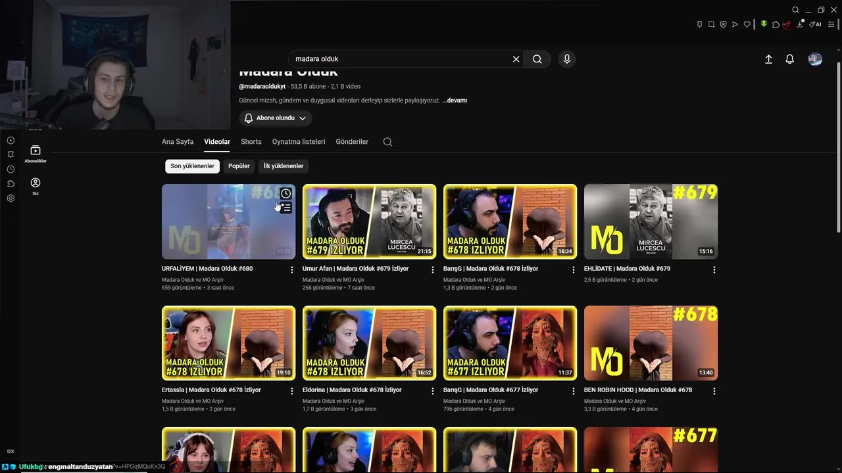Viewport: 842px width, 473px height.
Task: Click the red extension icon in toolbar
Action: coord(787,25)
